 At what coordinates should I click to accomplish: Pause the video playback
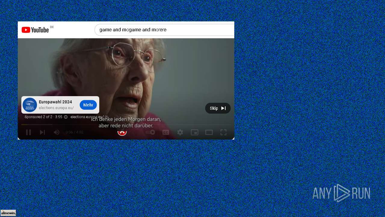(x=29, y=132)
